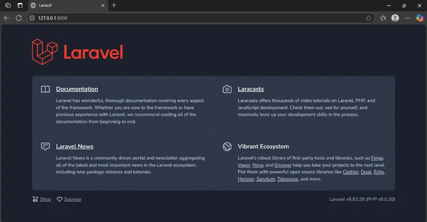This screenshot has width=427, height=222.
Task: Close the Laravel tab
Action: coord(103,5)
